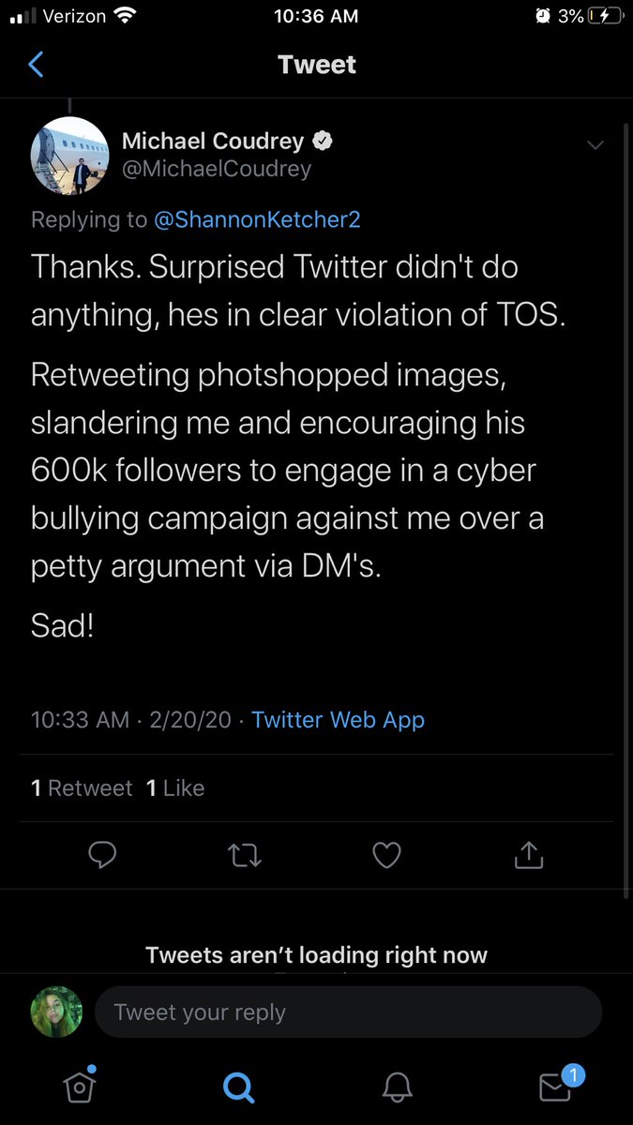Open the Home tab icon
The width and height of the screenshot is (633, 1125).
[79, 1086]
